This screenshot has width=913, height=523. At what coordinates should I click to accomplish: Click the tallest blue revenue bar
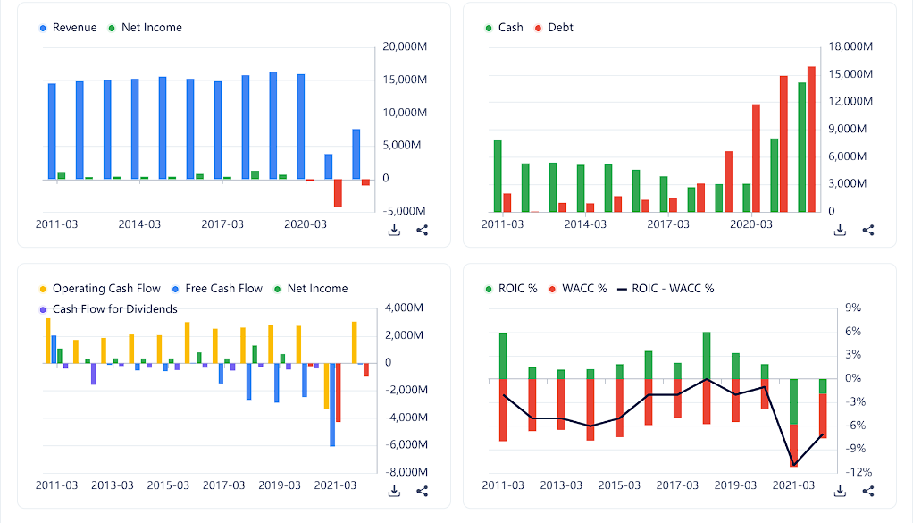[x=273, y=125]
